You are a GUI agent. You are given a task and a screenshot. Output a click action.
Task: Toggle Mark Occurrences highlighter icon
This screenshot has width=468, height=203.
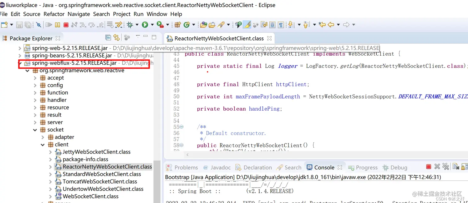click(247, 25)
